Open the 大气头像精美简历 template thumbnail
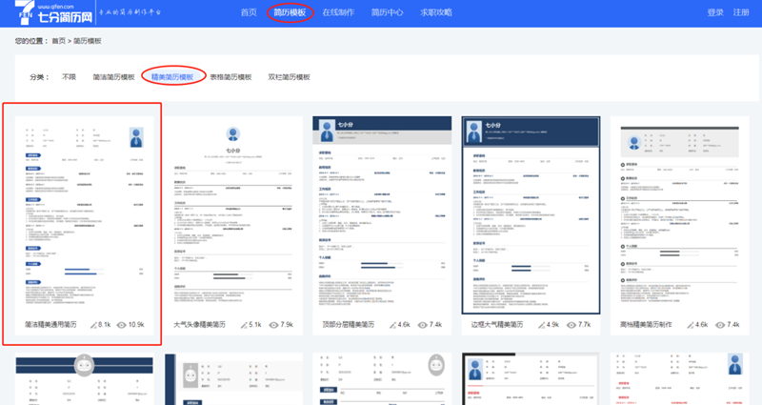The height and width of the screenshot is (405, 762). (232, 215)
